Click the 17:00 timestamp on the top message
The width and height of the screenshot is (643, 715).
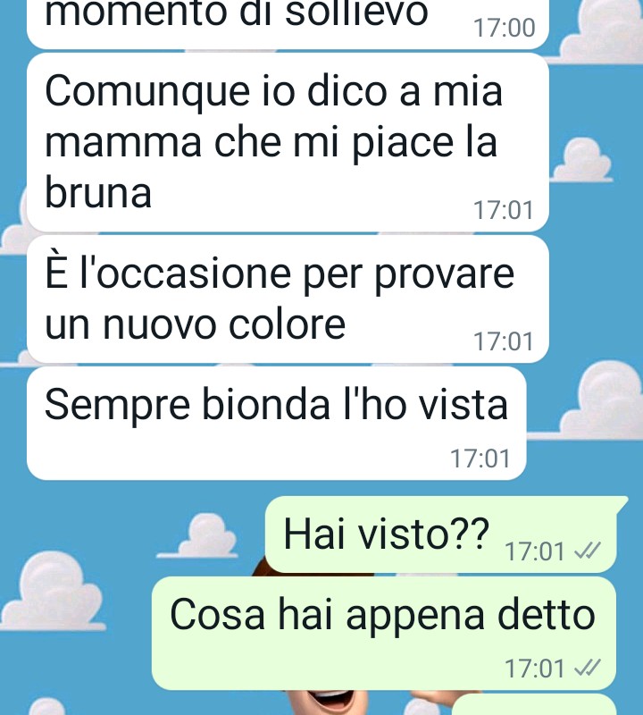pyautogui.click(x=504, y=28)
